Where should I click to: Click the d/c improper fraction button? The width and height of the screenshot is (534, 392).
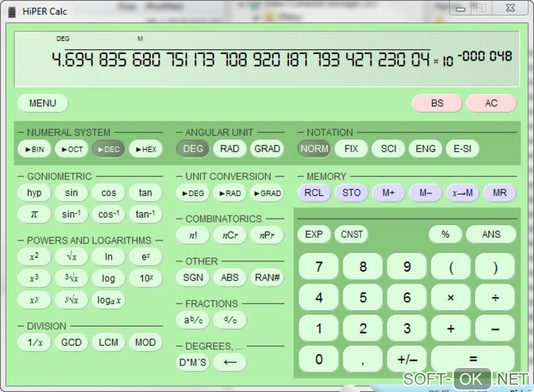tap(230, 320)
